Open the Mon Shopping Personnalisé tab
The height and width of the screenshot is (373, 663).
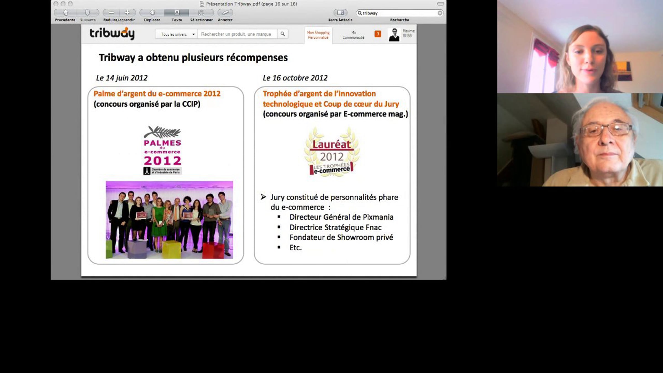point(318,35)
